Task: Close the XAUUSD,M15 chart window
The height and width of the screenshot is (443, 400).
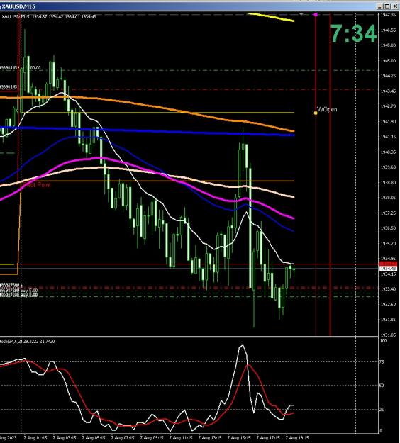Action: click(x=395, y=6)
